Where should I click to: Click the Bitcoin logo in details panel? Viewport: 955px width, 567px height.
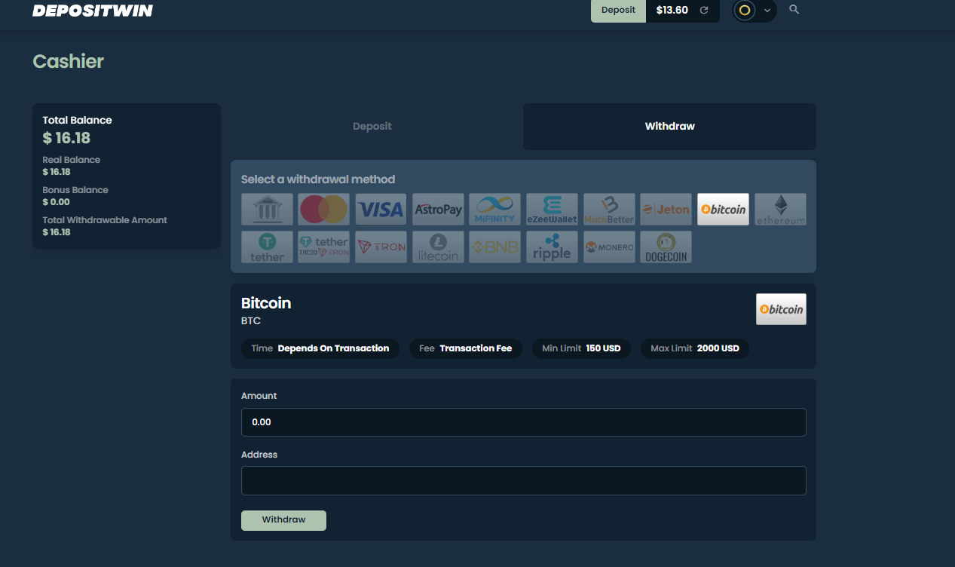(781, 309)
